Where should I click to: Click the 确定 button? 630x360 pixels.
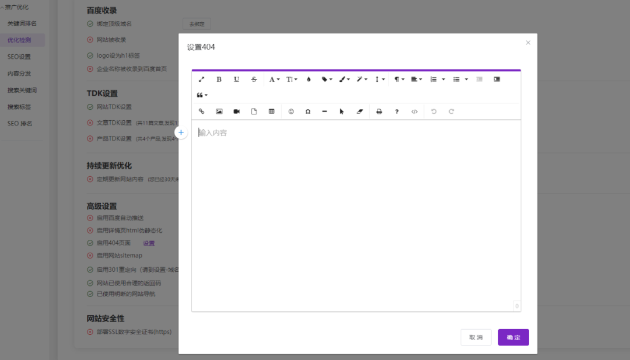point(513,337)
